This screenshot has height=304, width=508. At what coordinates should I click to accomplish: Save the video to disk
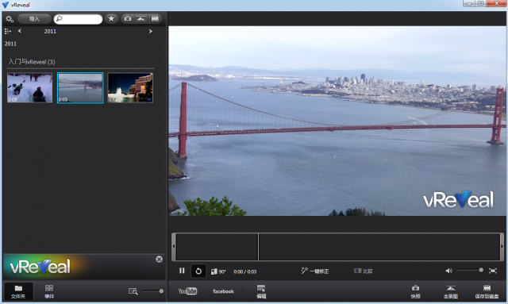point(487,291)
